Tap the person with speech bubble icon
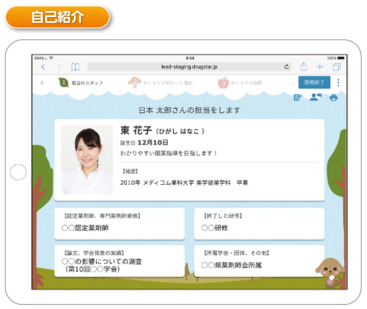Viewport: 367px width, 309px height. (x=315, y=97)
